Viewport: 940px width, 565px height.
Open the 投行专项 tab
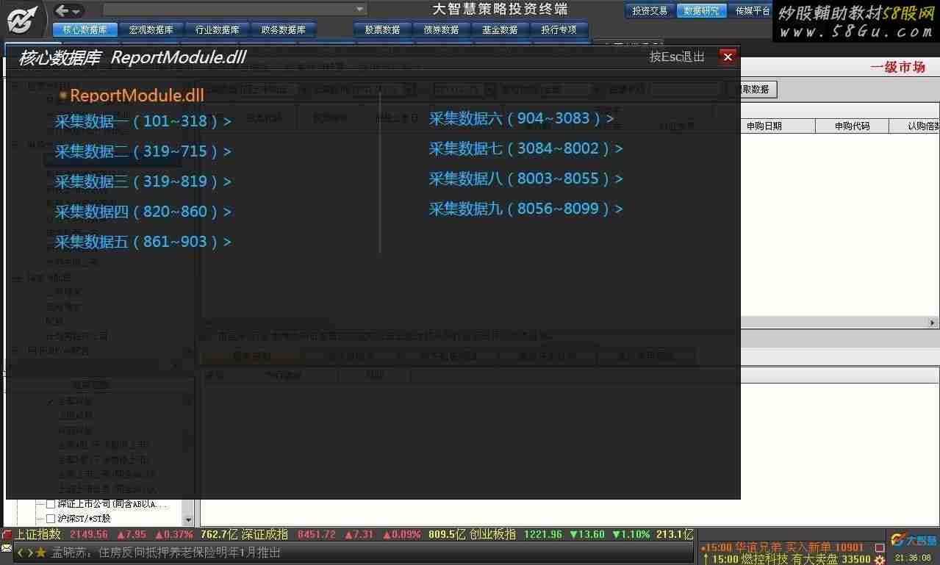(x=559, y=29)
